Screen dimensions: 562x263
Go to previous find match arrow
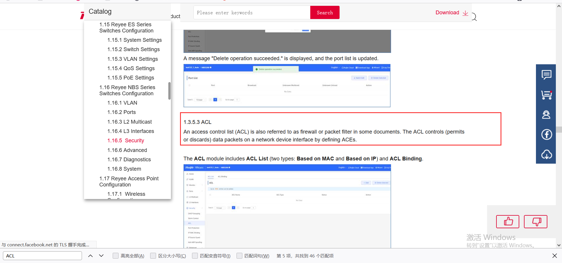90,256
